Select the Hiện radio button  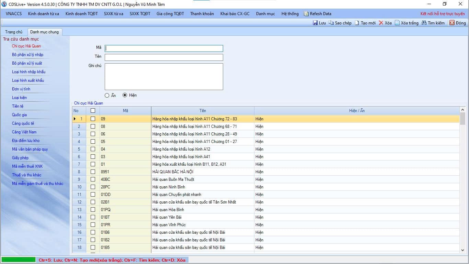[125, 95]
